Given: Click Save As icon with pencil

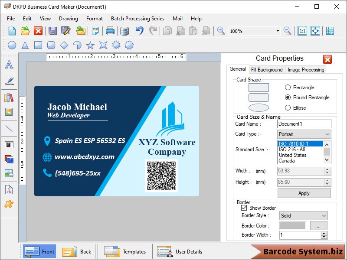Looking at the screenshot, I should (66, 31).
